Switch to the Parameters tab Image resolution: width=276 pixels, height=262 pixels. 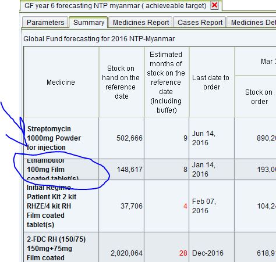[x=45, y=23]
